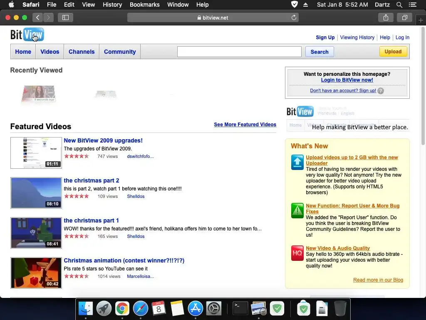Open recently viewed thumbnail from seconds ago

39,94
